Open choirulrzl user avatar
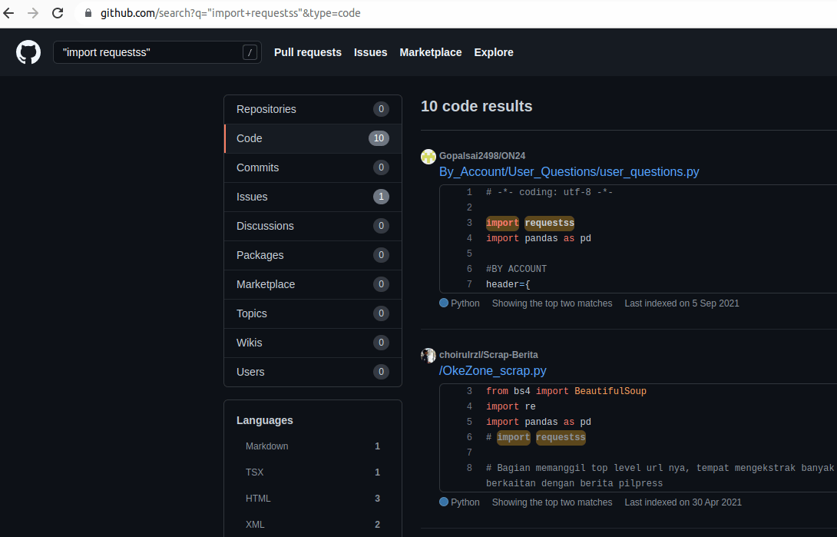Screen dimensions: 837x537 click(428, 355)
